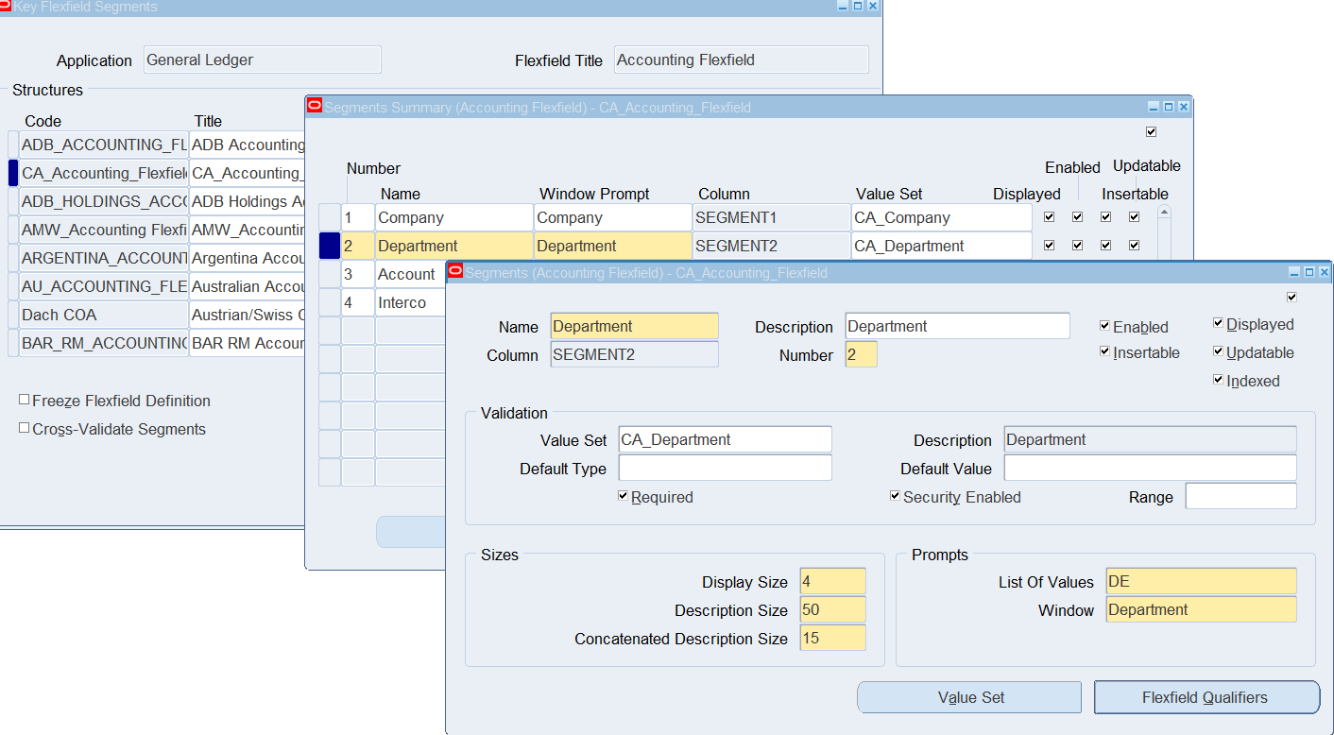Viewport: 1334px width, 735px height.
Task: Click the Description field in Segments header
Action: pos(958,326)
